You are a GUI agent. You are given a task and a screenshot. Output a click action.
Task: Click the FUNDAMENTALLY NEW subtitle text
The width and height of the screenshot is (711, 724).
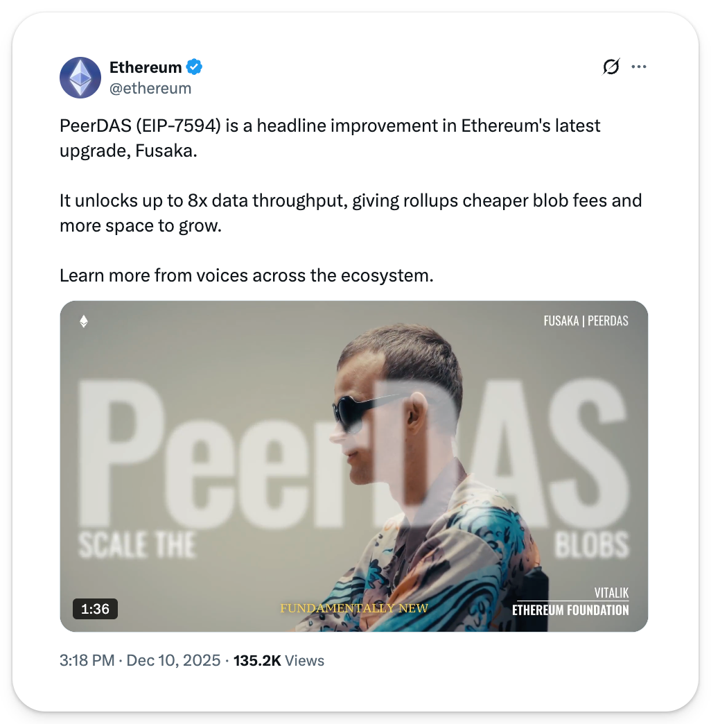click(x=354, y=608)
